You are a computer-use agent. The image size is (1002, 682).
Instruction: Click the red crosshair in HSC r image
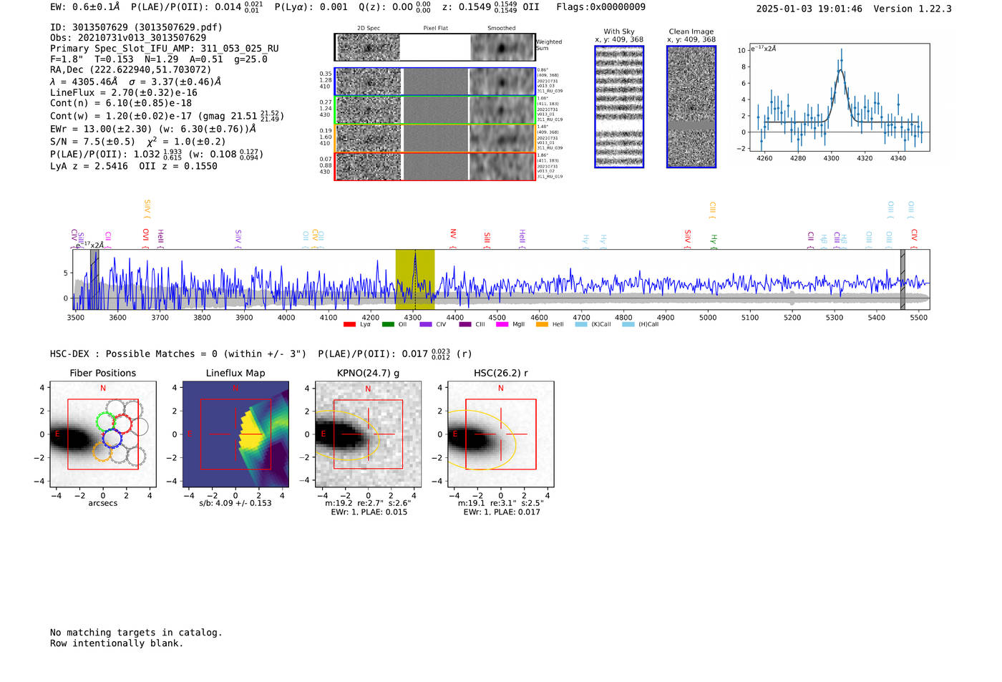pos(500,434)
